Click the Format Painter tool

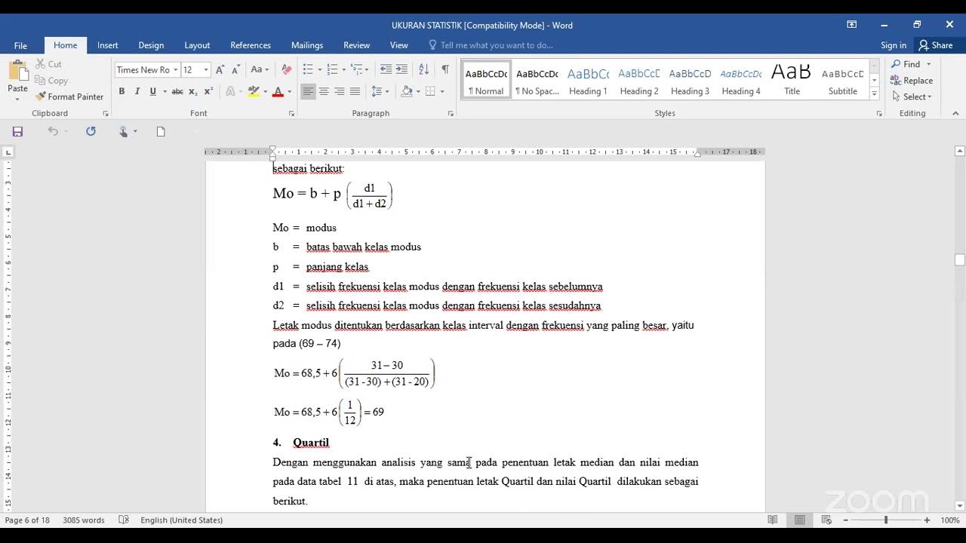click(x=69, y=97)
